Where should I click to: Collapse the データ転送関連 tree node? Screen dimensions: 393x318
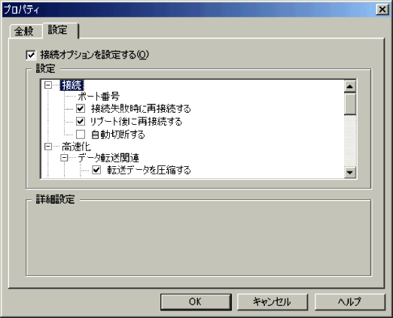click(x=65, y=158)
